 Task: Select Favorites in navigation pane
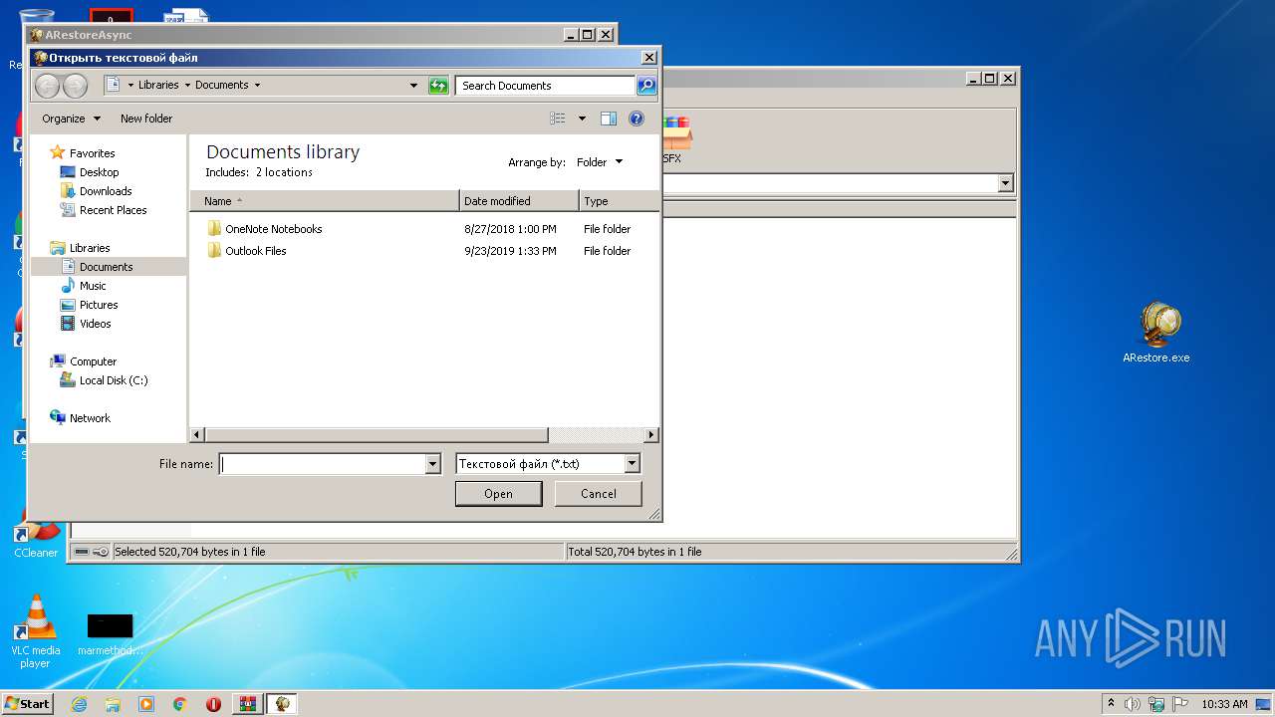92,153
